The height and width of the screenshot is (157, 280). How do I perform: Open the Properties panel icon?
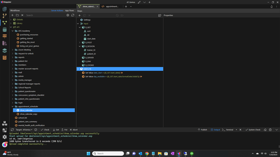(159, 15)
